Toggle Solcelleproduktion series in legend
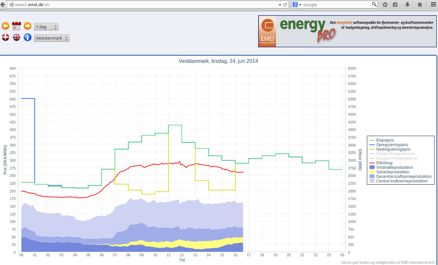Screen dimensions: 438x265 (x=389, y=172)
